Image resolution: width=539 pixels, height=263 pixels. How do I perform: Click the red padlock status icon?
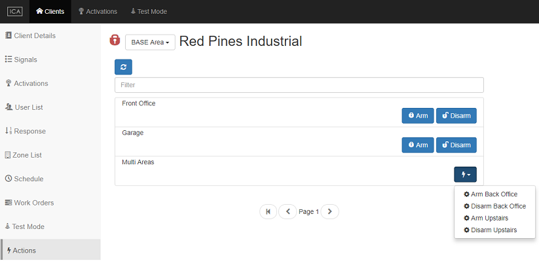(115, 40)
